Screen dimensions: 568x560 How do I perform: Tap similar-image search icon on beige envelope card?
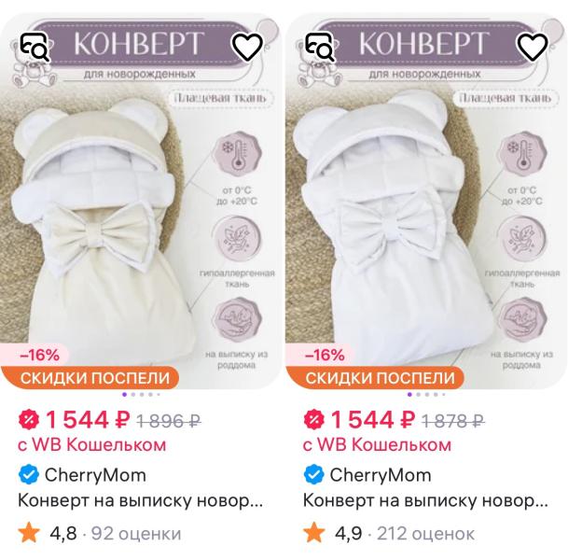(35, 47)
